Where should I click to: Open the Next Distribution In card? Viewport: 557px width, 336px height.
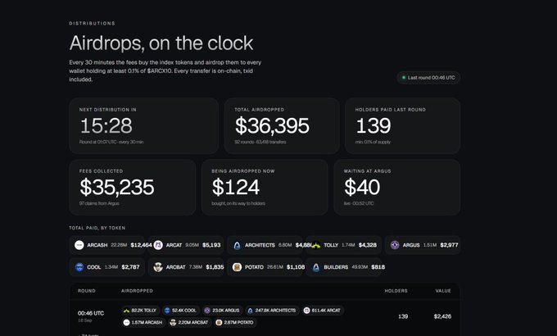143,126
